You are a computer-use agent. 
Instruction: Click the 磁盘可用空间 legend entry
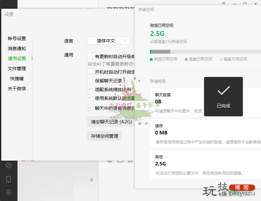pyautogui.click(x=233, y=59)
